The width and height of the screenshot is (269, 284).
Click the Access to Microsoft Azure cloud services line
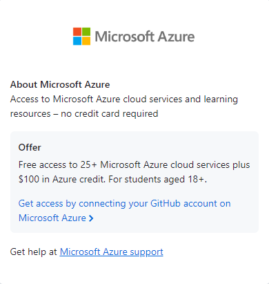(124, 100)
